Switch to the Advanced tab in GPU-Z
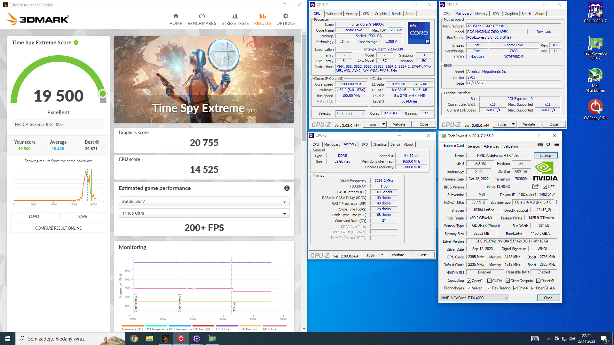The width and height of the screenshot is (614, 345). 491,146
